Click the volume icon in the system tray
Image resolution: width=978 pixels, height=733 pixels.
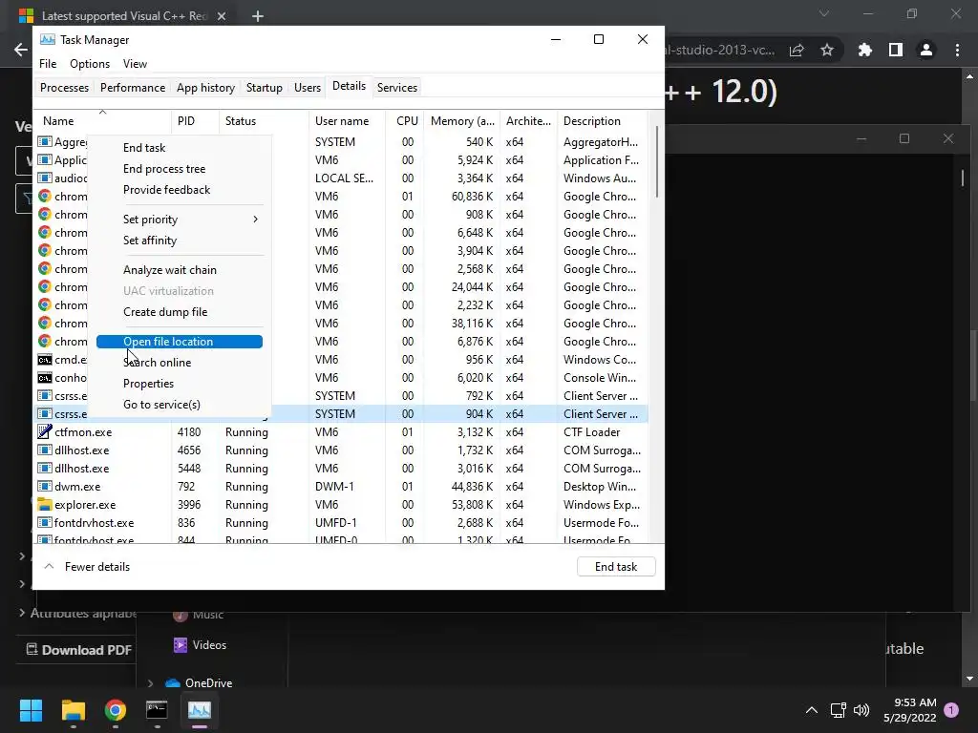tap(861, 710)
